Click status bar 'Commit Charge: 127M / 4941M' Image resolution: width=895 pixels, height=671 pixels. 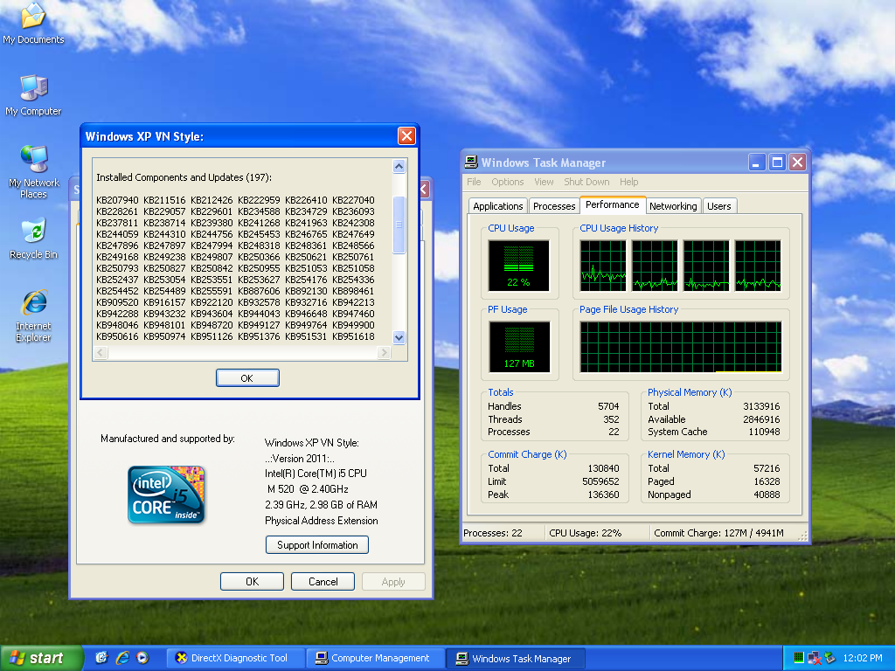coord(718,533)
